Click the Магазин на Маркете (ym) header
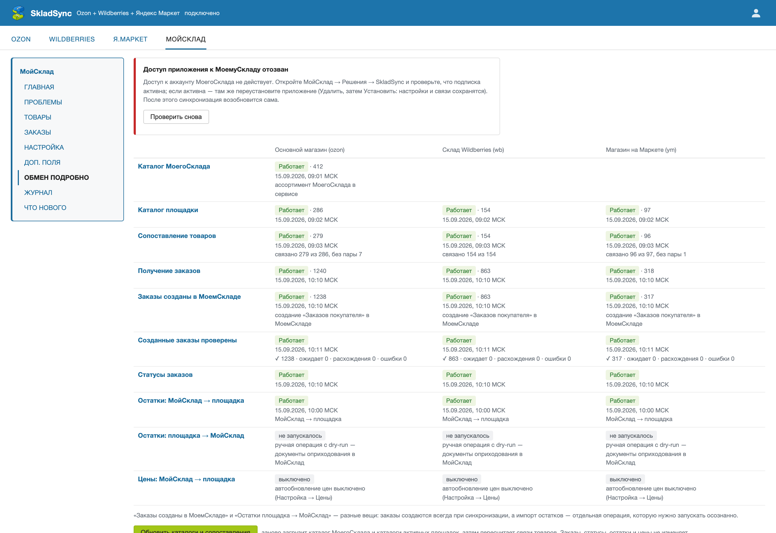This screenshot has height=533, width=776. tap(641, 150)
